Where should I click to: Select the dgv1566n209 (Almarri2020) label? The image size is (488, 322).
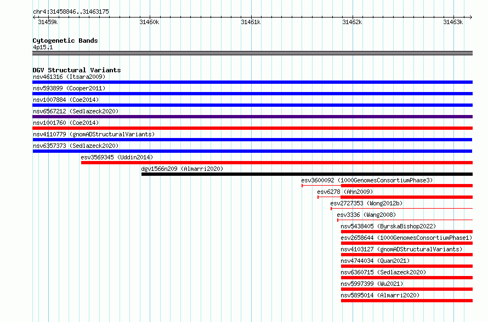tap(182, 169)
